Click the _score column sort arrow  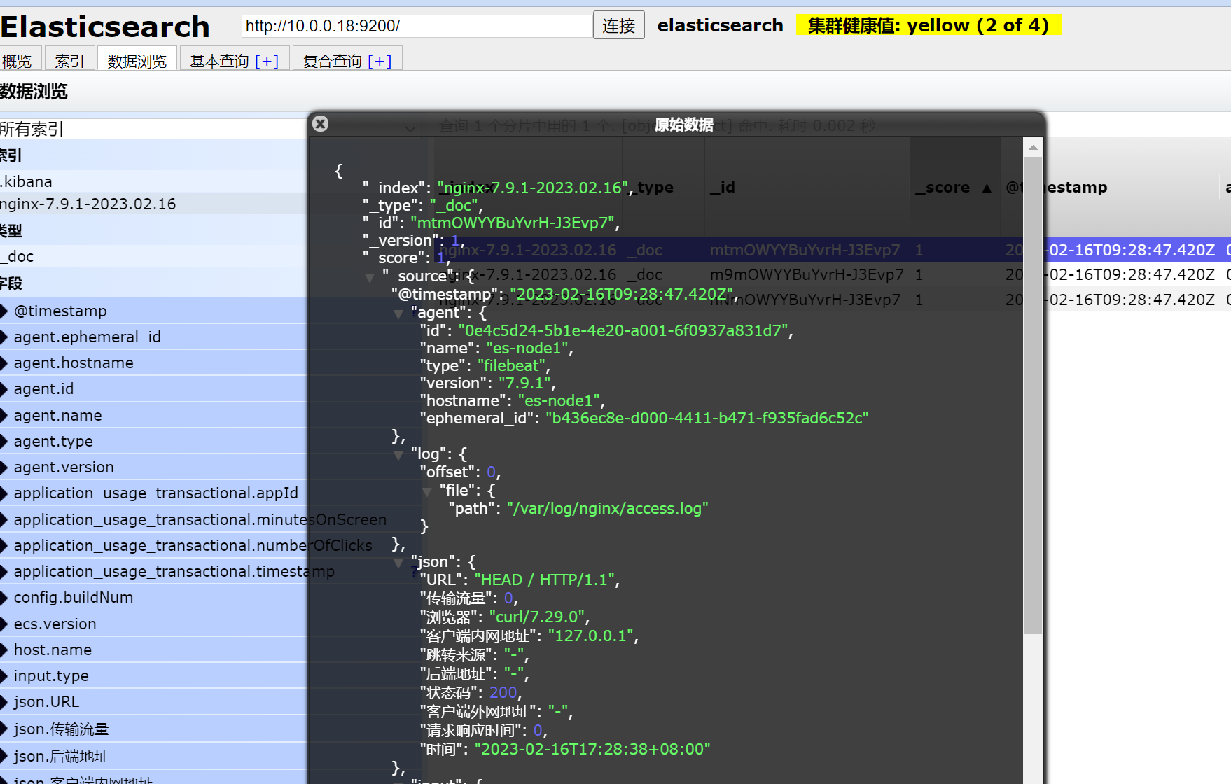coord(987,188)
